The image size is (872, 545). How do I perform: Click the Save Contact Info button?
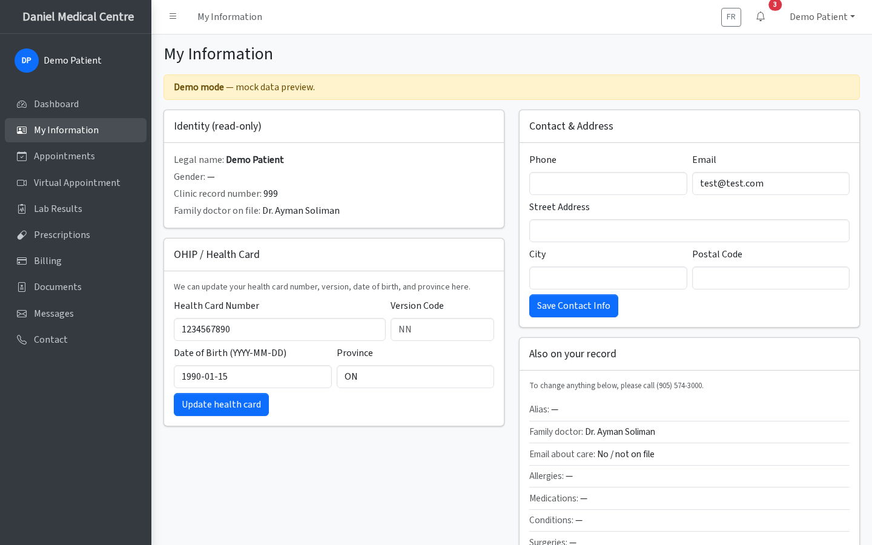point(573,306)
